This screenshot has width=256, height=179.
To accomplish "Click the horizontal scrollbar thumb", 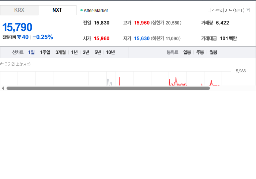I will [x=108, y=88].
